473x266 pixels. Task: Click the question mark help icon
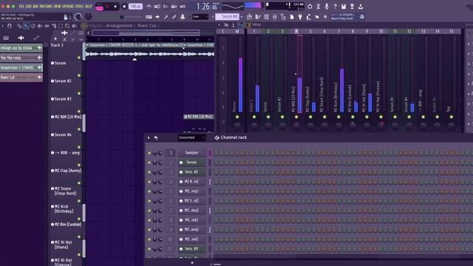coord(335,7)
